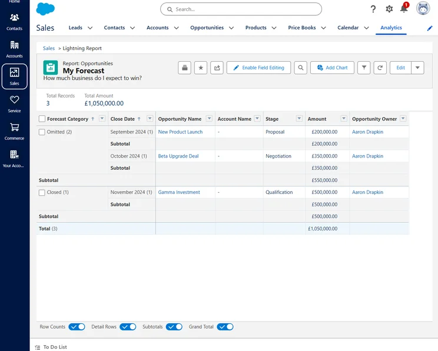Open Gamma Investment opportunity link

179,192
